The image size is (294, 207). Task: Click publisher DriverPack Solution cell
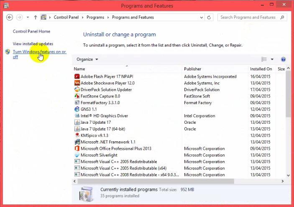coord(202,89)
